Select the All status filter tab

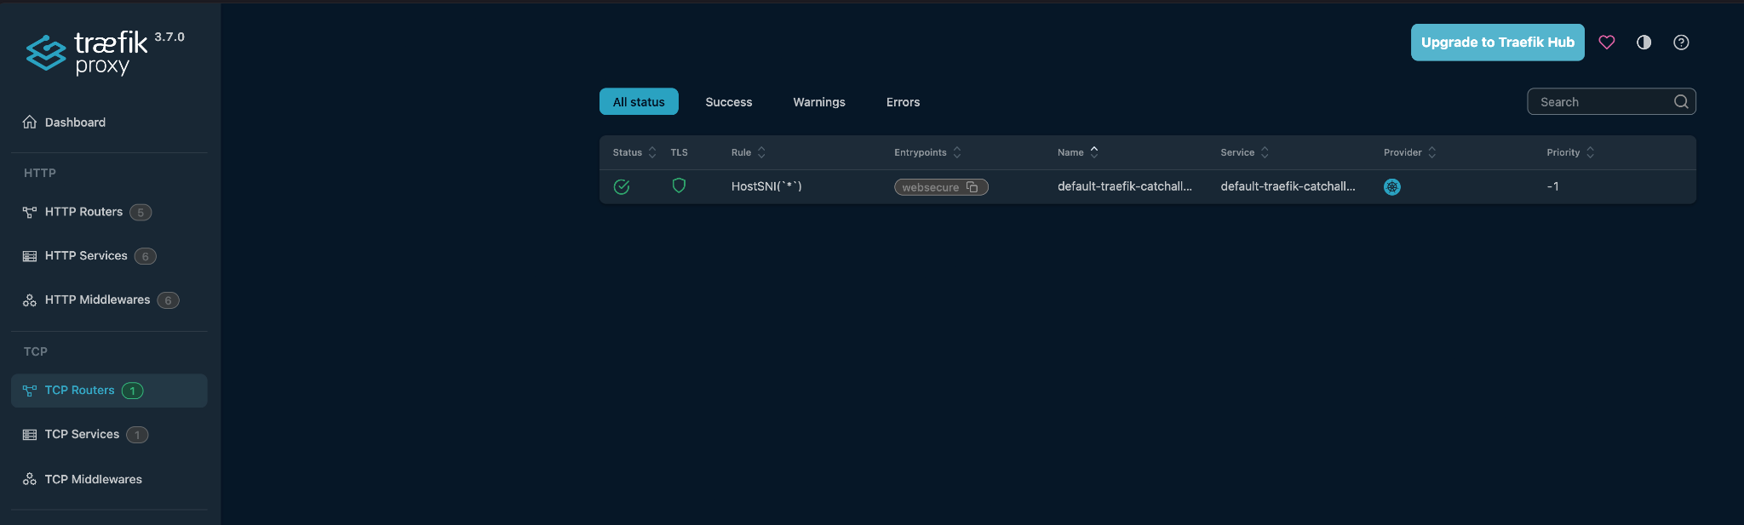click(639, 102)
